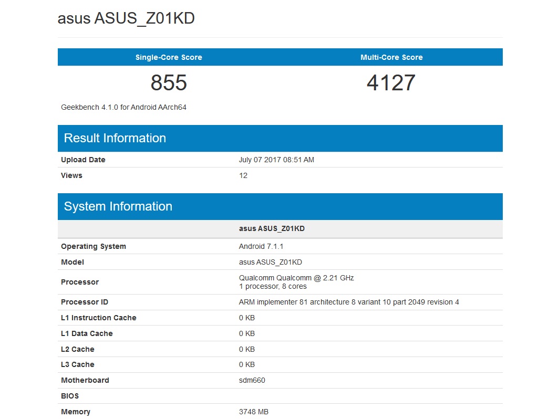
Task: Click the 3748 MB memory value
Action: coord(254,412)
